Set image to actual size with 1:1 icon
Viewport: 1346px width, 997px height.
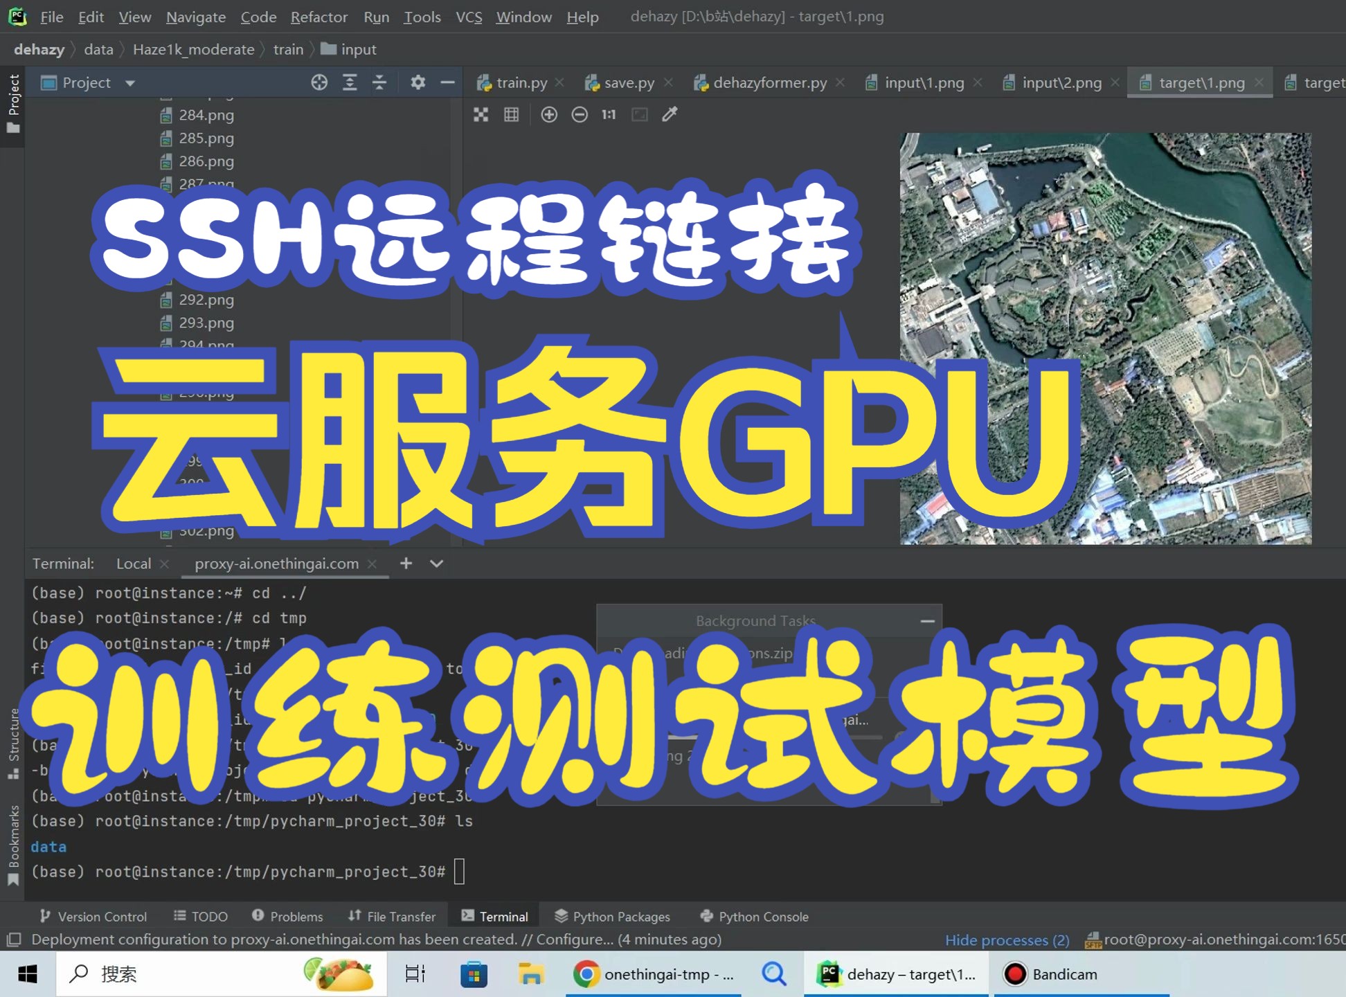tap(608, 114)
